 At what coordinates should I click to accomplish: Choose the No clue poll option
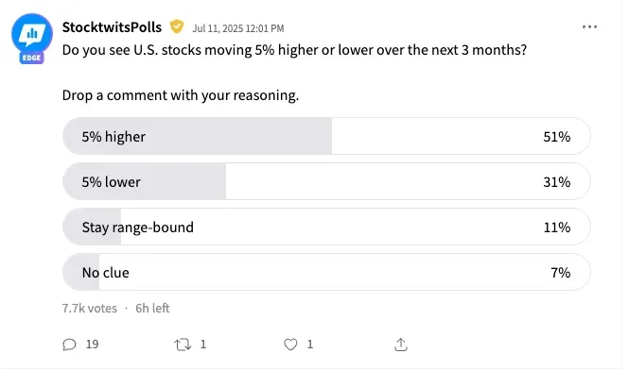coord(326,272)
